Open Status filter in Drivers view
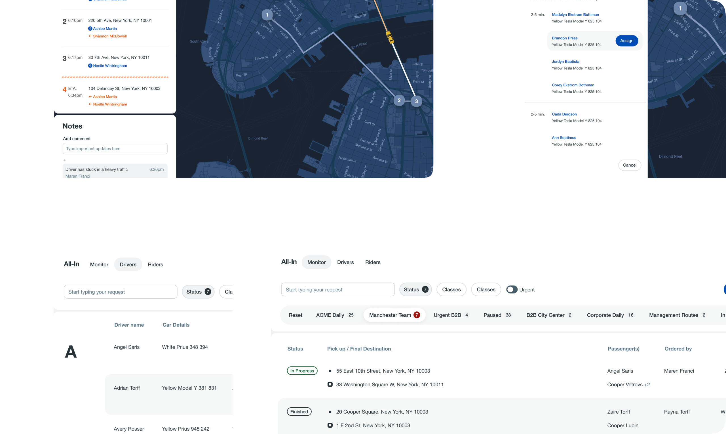The width and height of the screenshot is (726, 434). point(198,292)
